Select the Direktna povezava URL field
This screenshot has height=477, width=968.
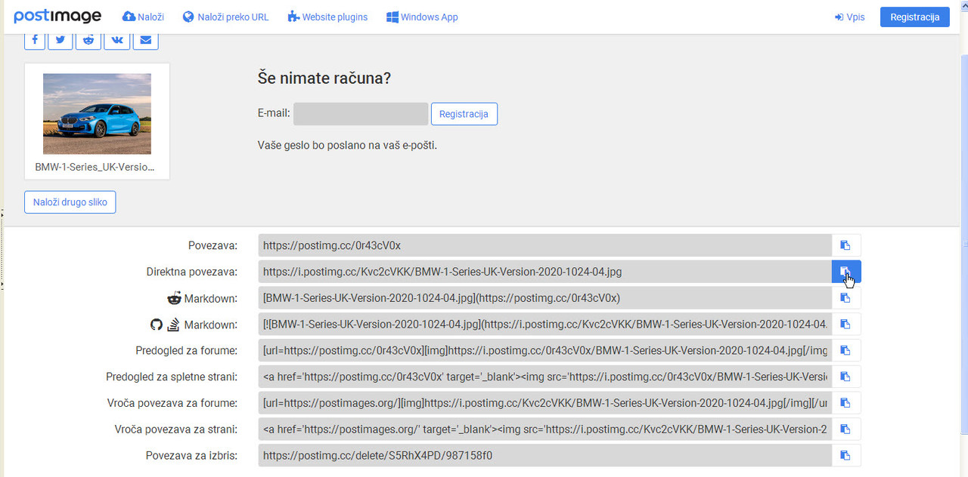[544, 272]
